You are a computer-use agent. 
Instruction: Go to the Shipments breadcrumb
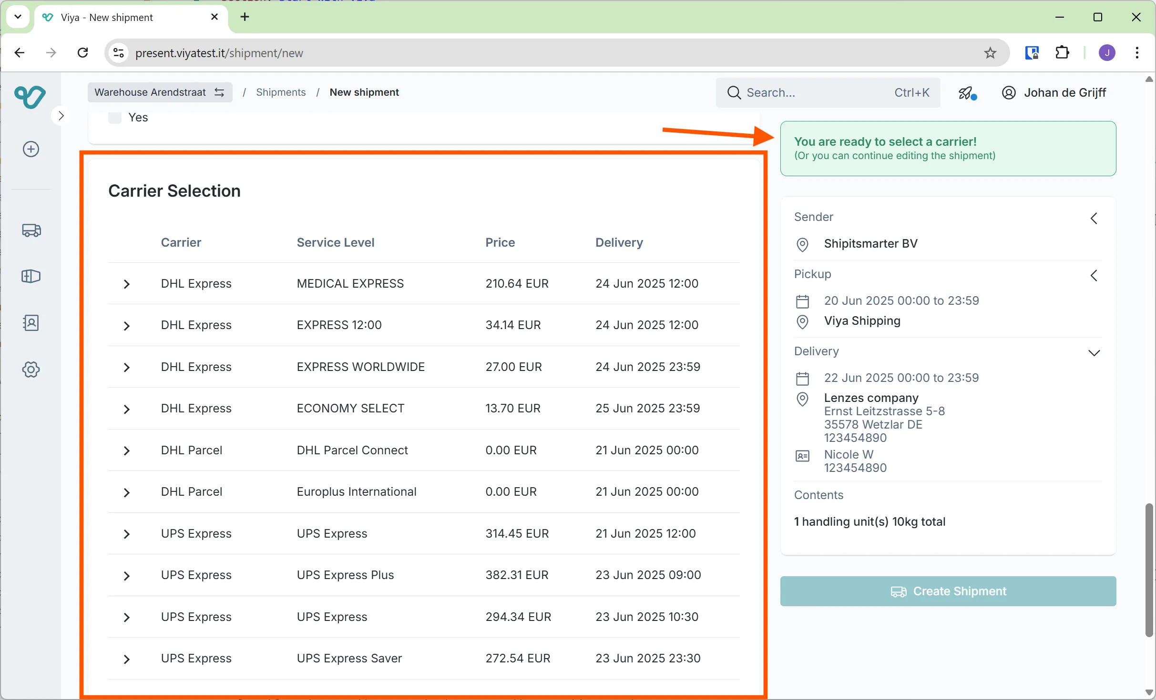[x=281, y=92]
